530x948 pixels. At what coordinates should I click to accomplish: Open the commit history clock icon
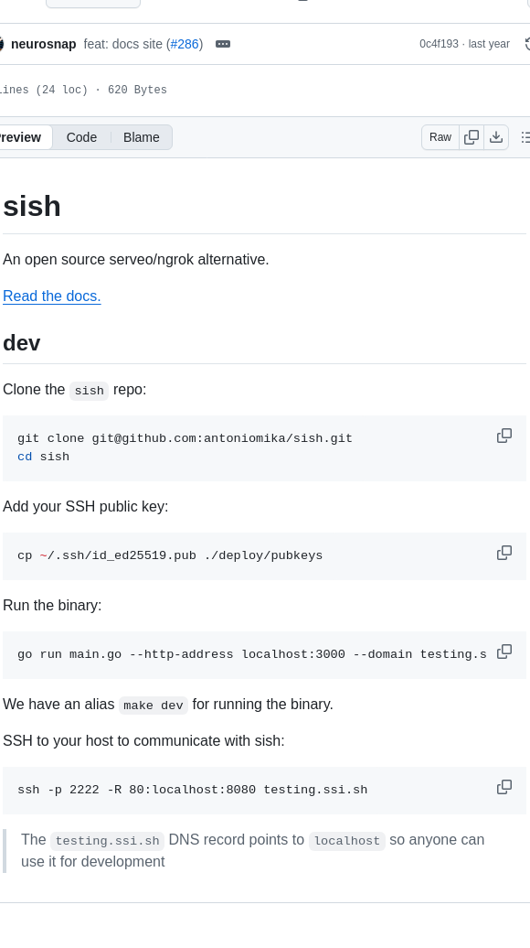527,43
